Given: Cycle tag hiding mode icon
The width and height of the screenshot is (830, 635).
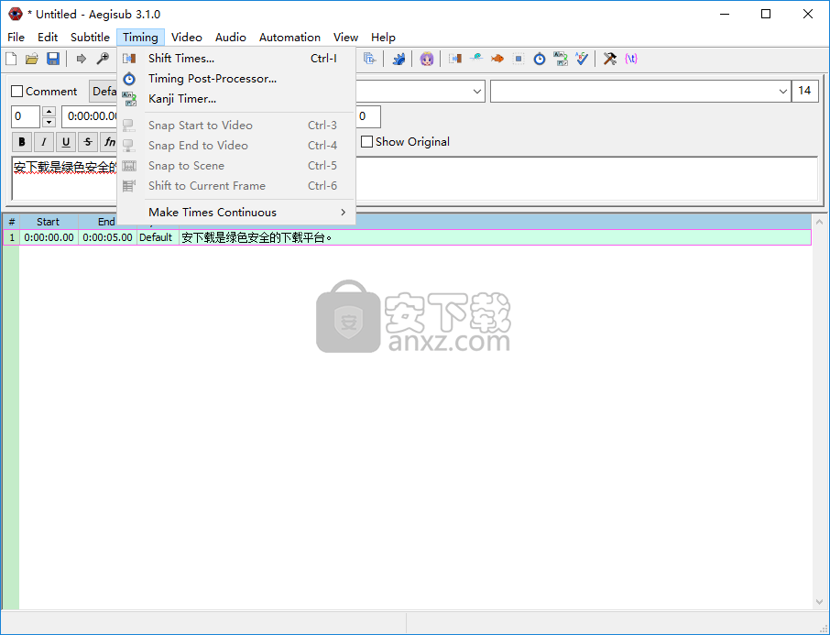Looking at the screenshot, I should (631, 59).
